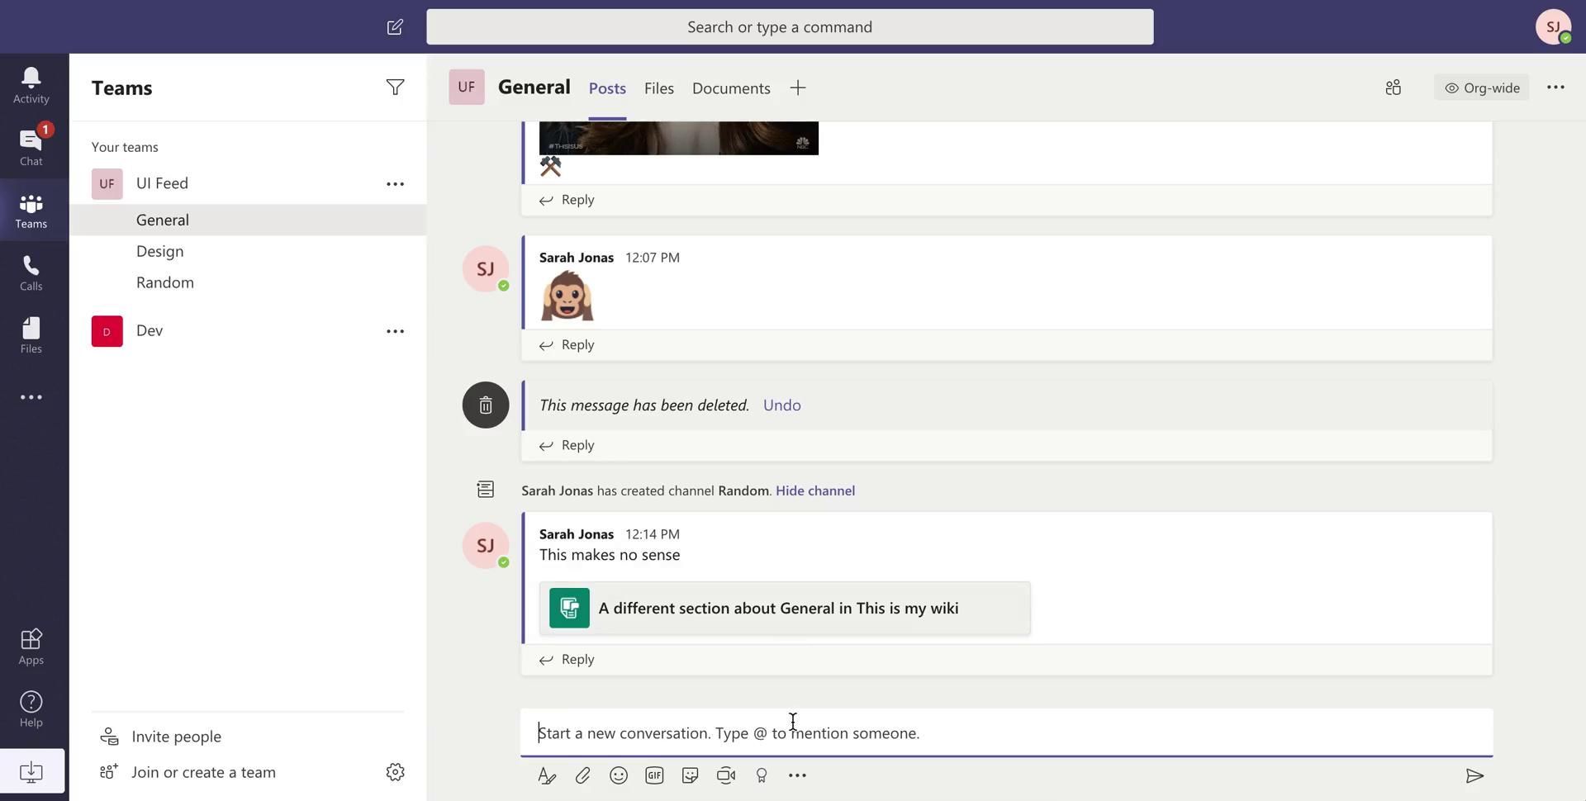Open more options for UI Feed team

point(395,184)
